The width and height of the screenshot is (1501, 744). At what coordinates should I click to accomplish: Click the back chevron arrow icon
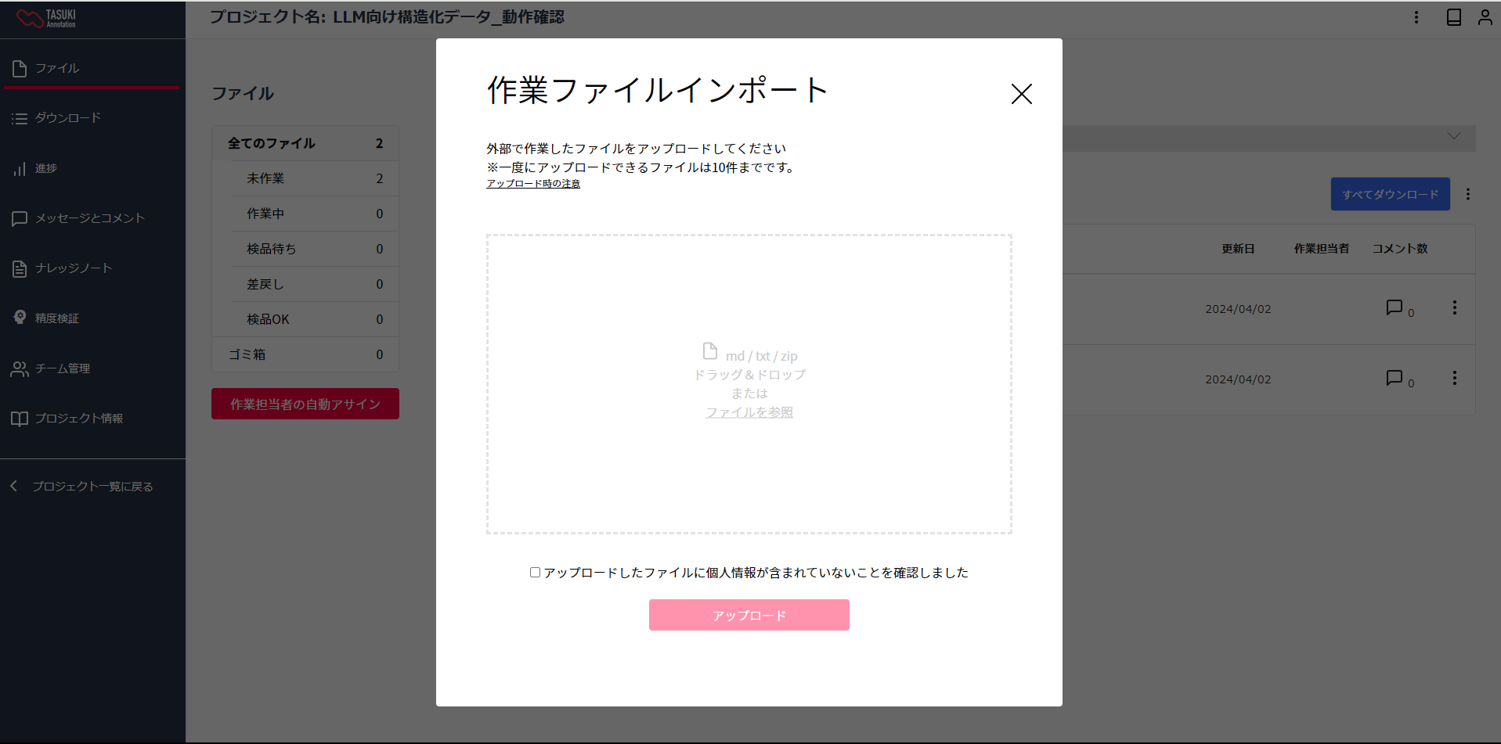(x=13, y=487)
